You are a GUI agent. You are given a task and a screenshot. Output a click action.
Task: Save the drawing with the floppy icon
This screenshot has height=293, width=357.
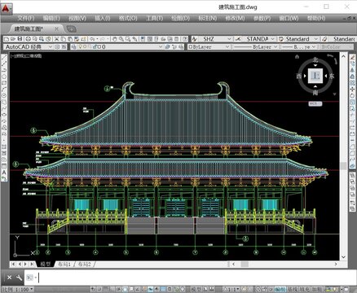point(20,39)
